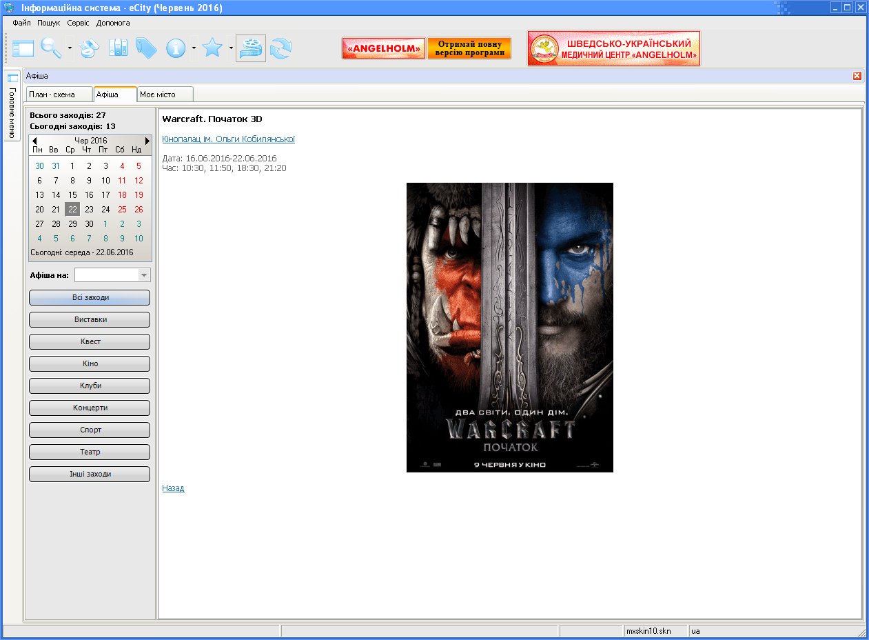
Task: Click the Клуби category button
Action: point(90,386)
